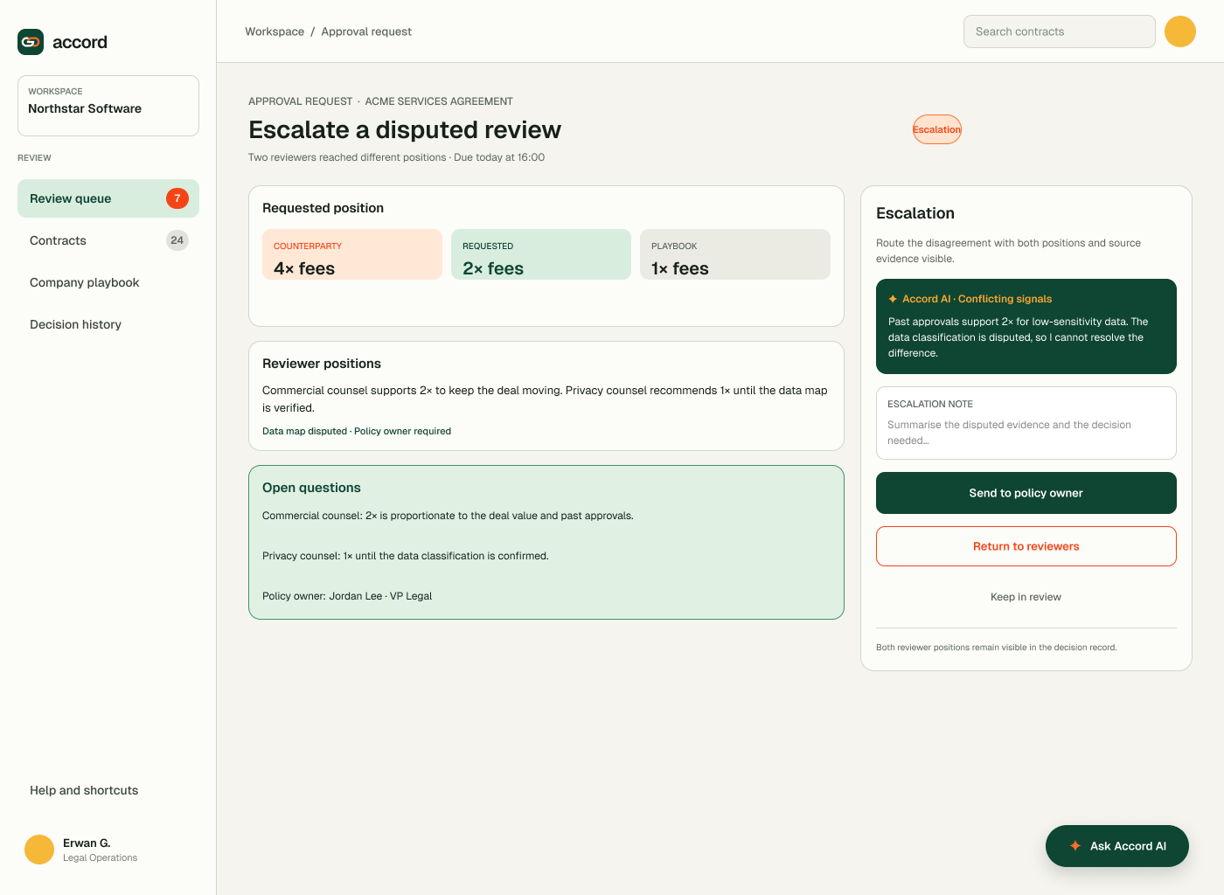Click 'Policy owner: Jordan Lee · VP Legal' line

point(347,596)
